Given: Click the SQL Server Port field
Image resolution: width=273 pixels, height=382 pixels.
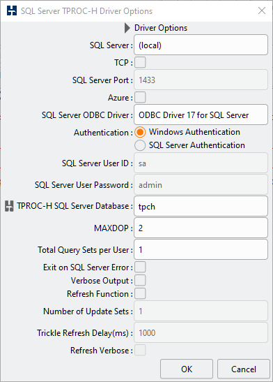Looking at the screenshot, I should (x=201, y=80).
